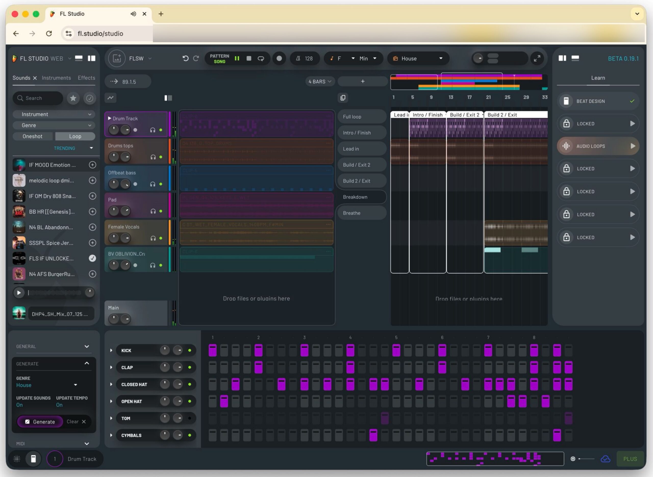
Task: Click the duplicate arrangement icon above the timeline
Action: pyautogui.click(x=343, y=98)
